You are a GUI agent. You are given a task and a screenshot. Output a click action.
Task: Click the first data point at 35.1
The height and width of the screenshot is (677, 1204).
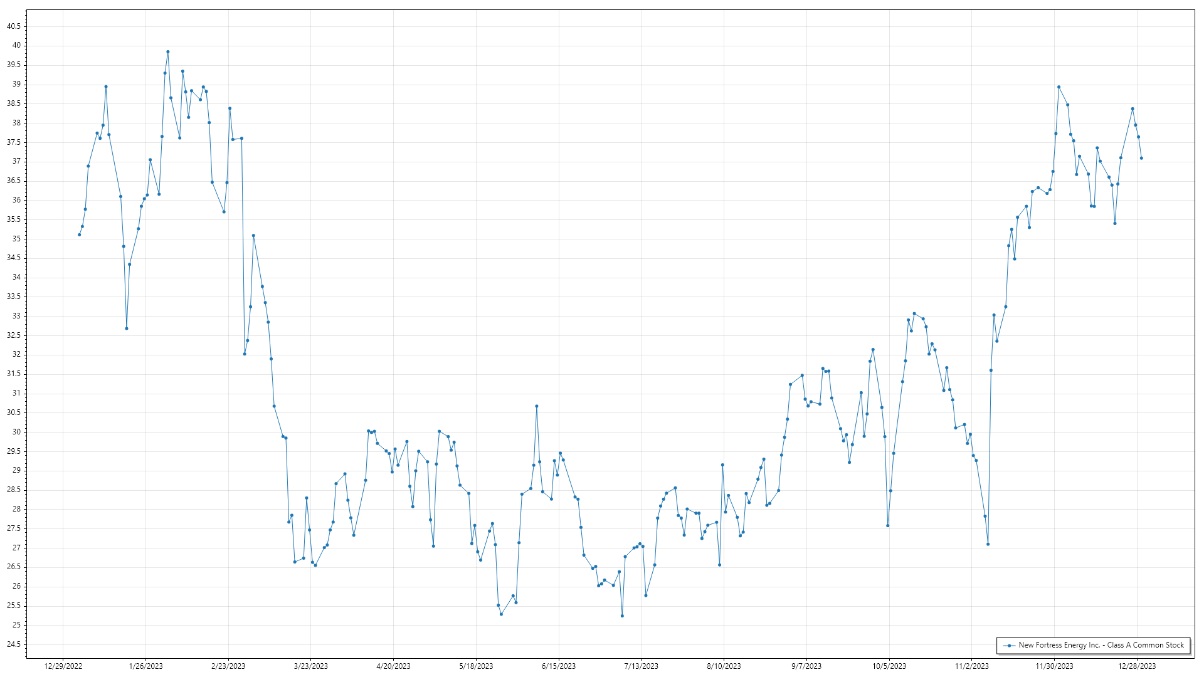pyautogui.click(x=79, y=234)
